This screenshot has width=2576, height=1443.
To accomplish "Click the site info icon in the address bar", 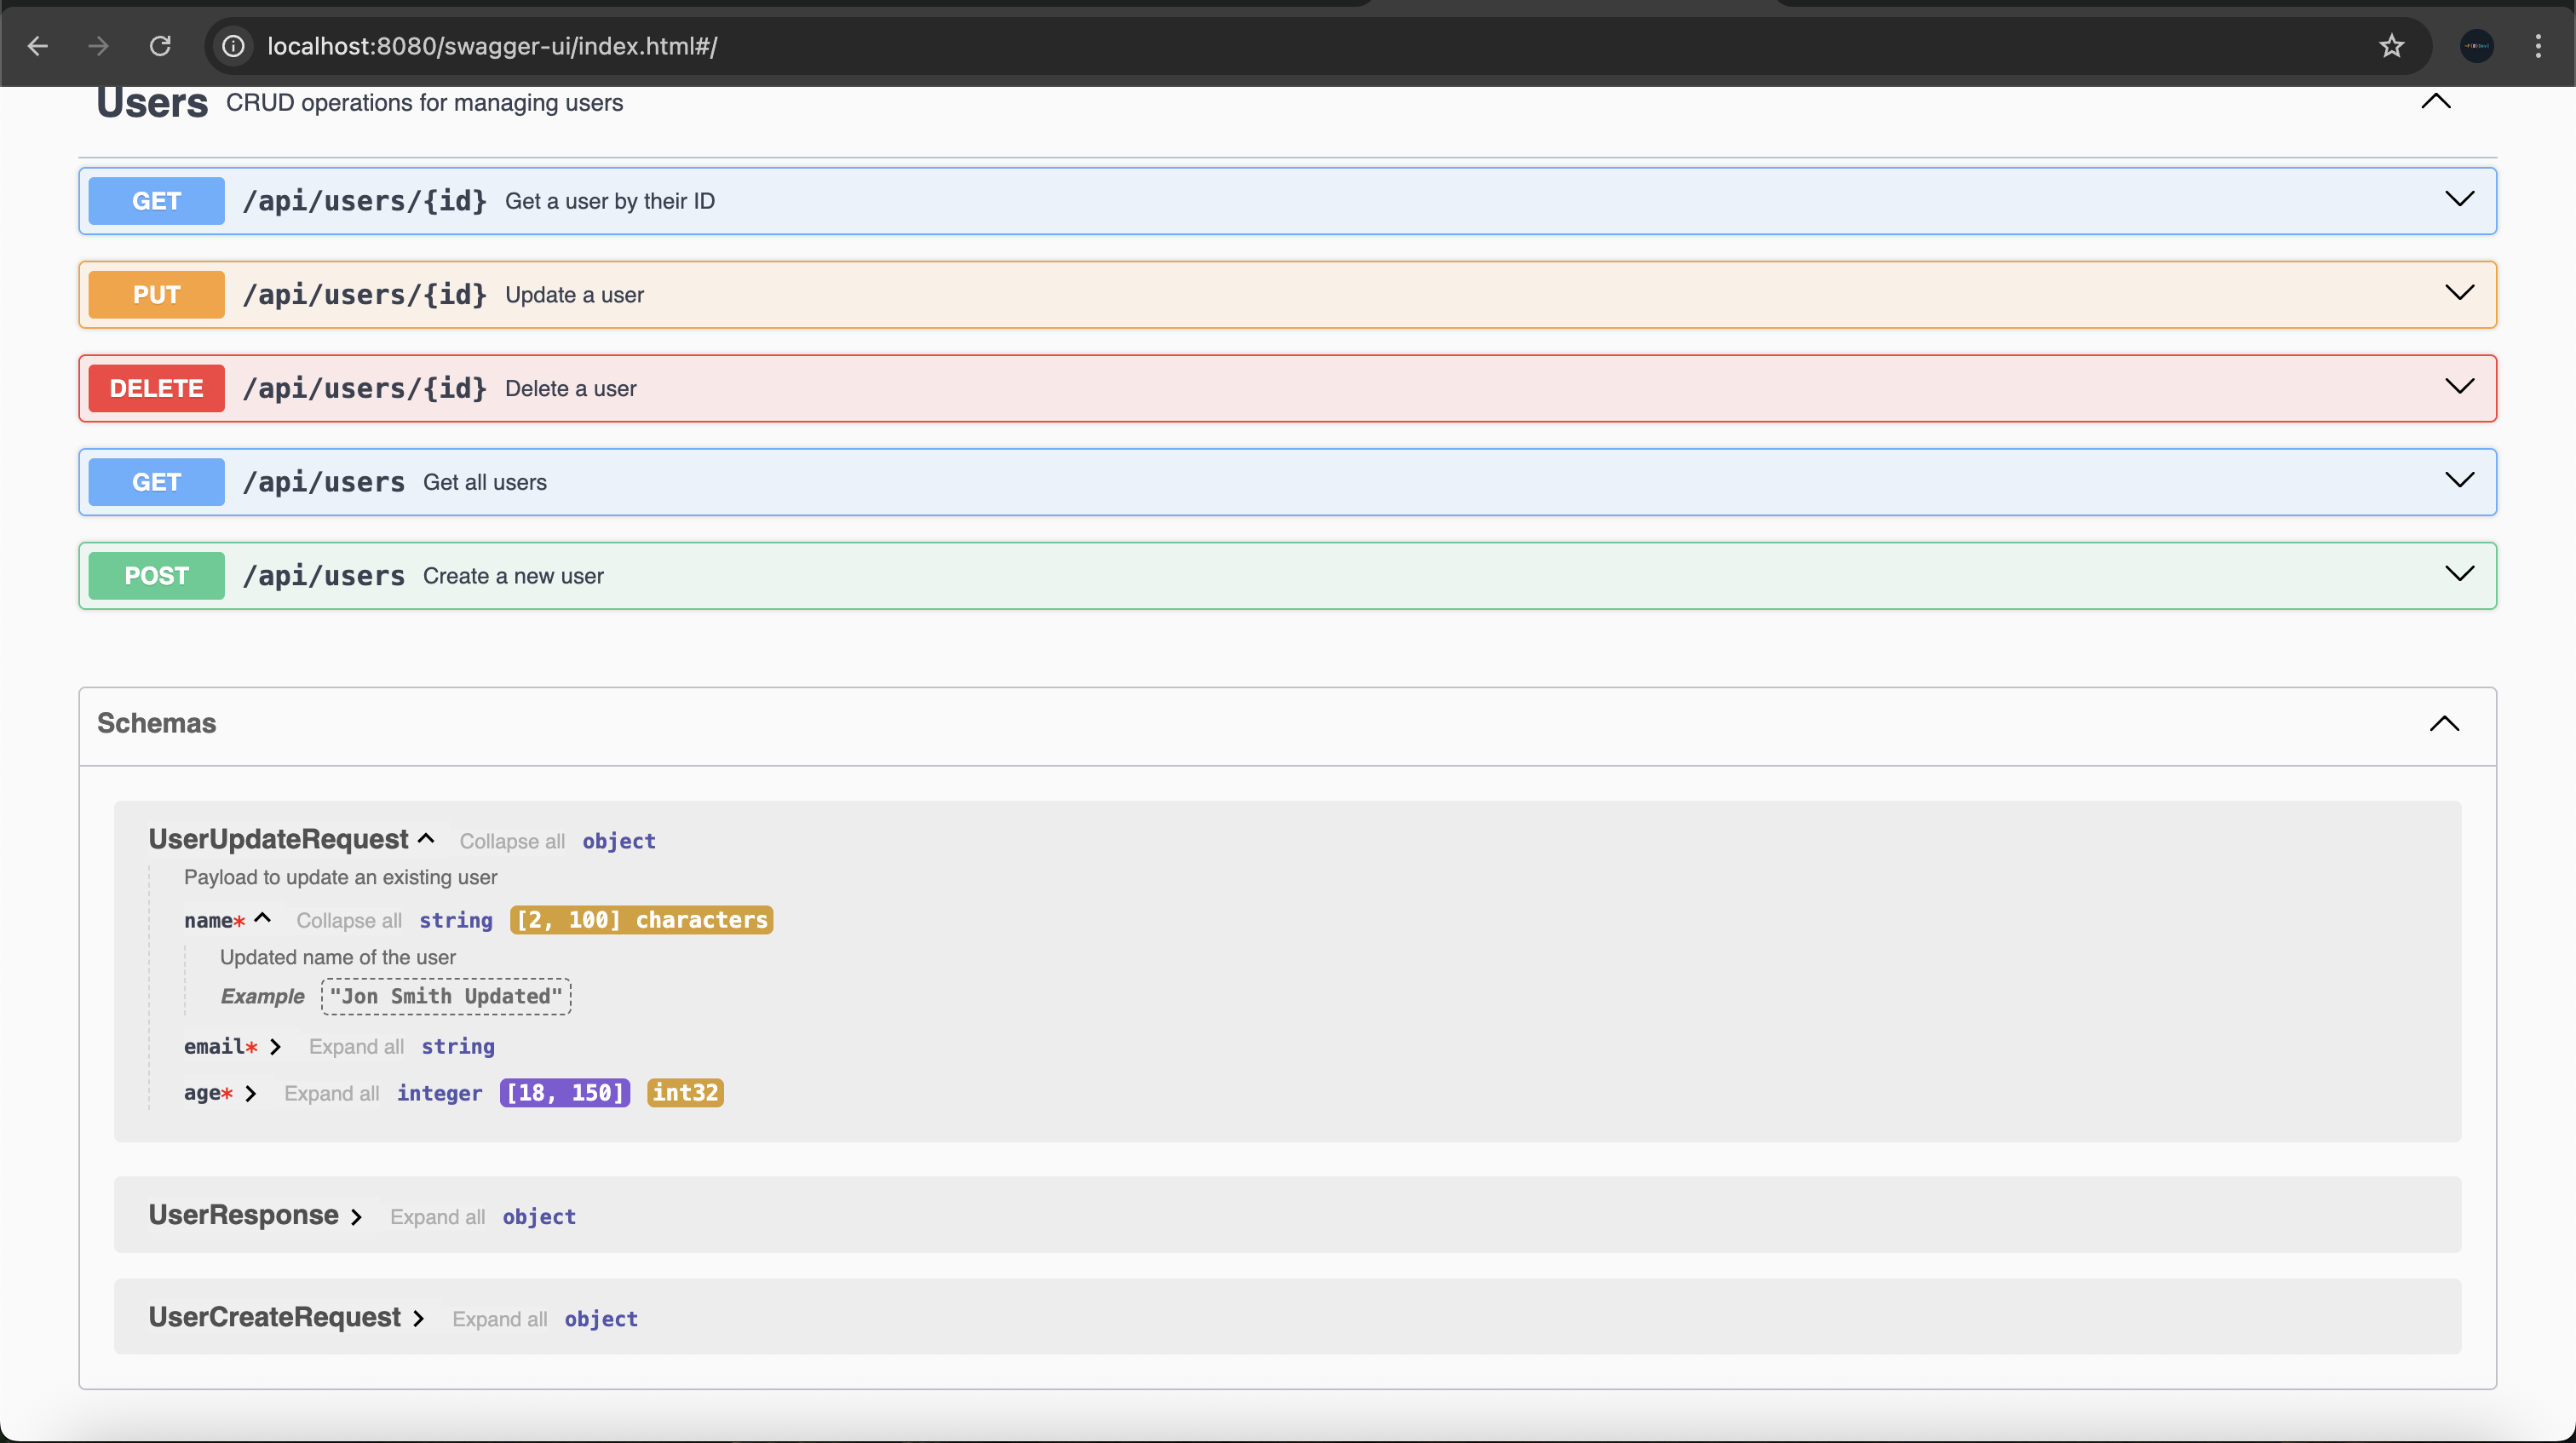I will point(233,46).
